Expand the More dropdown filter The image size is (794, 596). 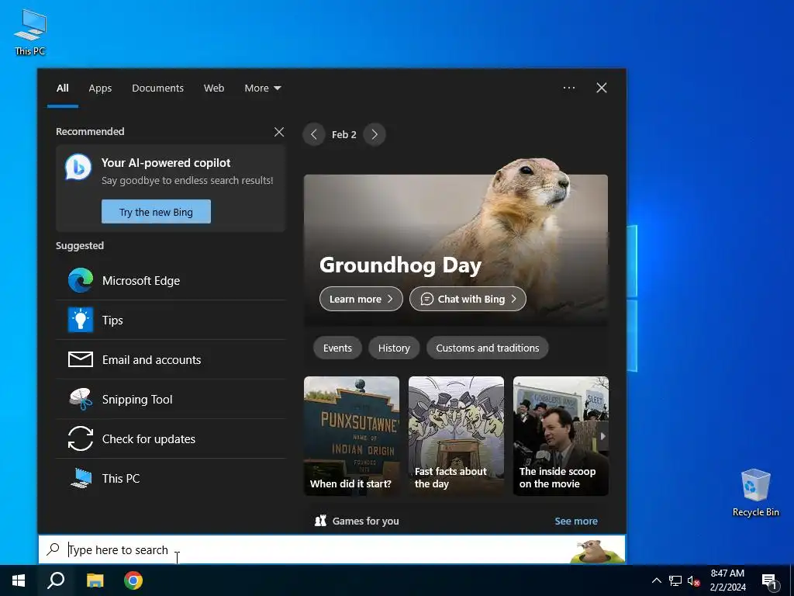[263, 88]
